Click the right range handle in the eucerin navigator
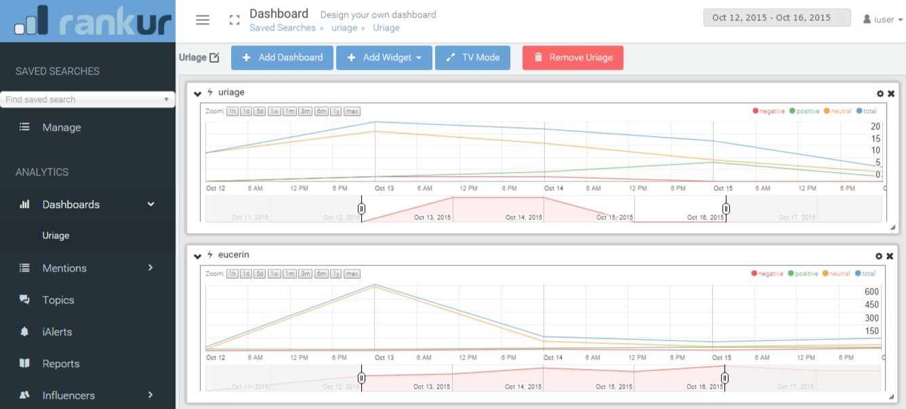Image resolution: width=906 pixels, height=409 pixels. click(724, 378)
